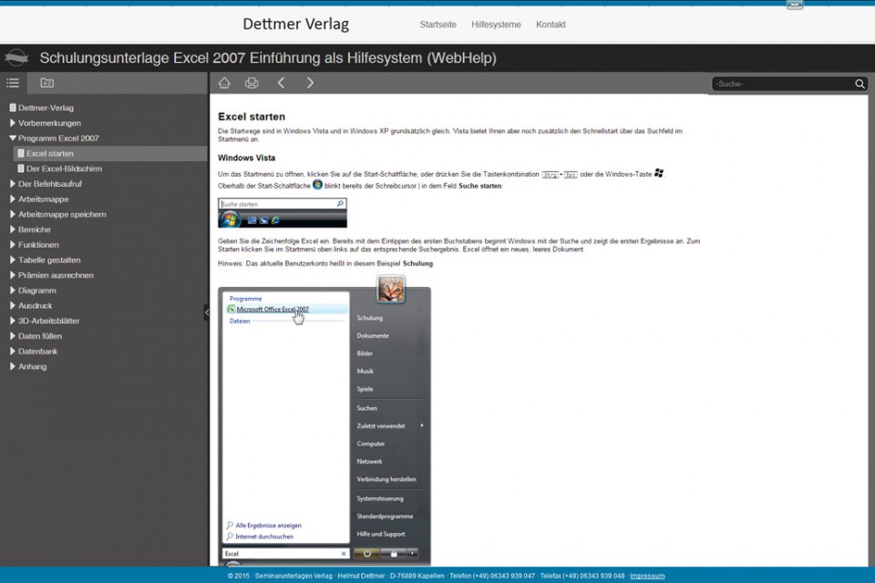
Task: Expand the Funktionen chapter
Action: pos(13,245)
